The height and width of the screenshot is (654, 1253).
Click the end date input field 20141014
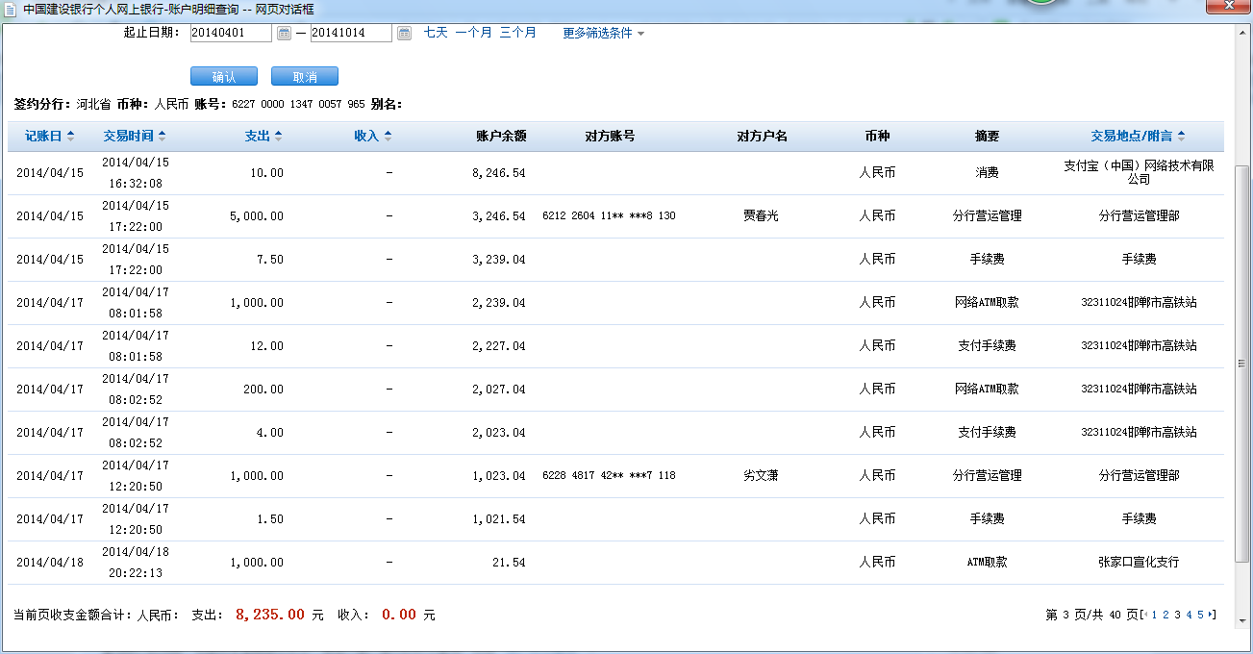point(351,34)
